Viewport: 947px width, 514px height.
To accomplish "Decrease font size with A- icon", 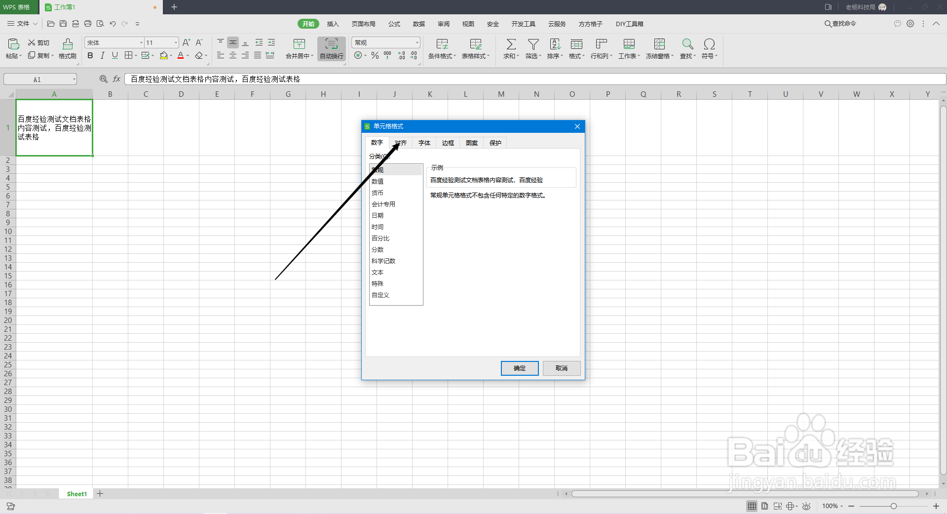I will [199, 43].
